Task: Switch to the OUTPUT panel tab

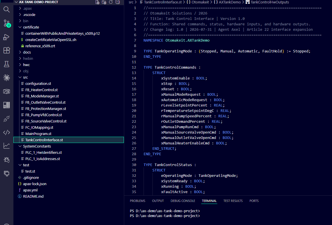Action: [x=158, y=201]
